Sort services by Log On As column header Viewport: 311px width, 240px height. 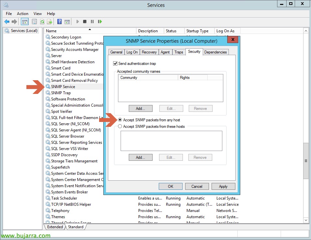pos(228,31)
